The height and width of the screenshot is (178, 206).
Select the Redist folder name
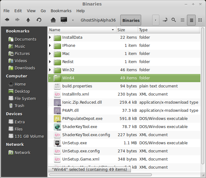[x=68, y=62]
